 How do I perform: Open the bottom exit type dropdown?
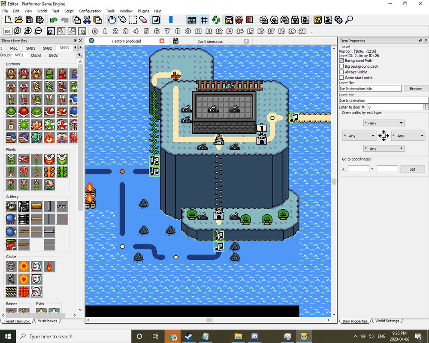[384, 148]
